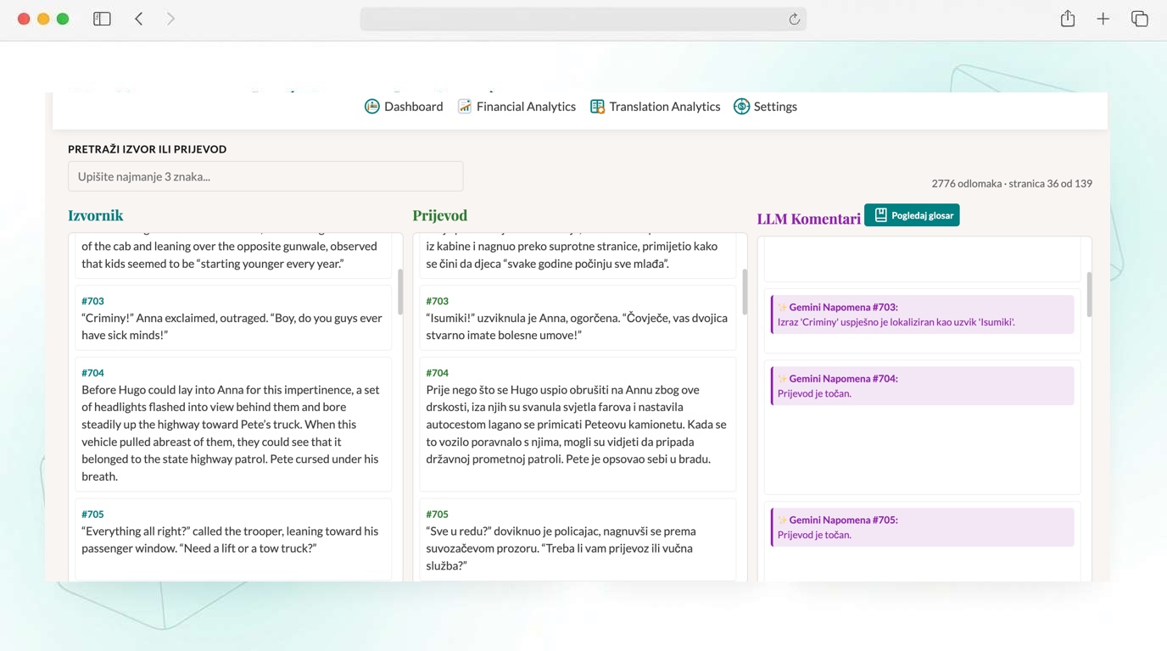Open the Settings page
This screenshot has height=651, width=1167.
(x=766, y=106)
